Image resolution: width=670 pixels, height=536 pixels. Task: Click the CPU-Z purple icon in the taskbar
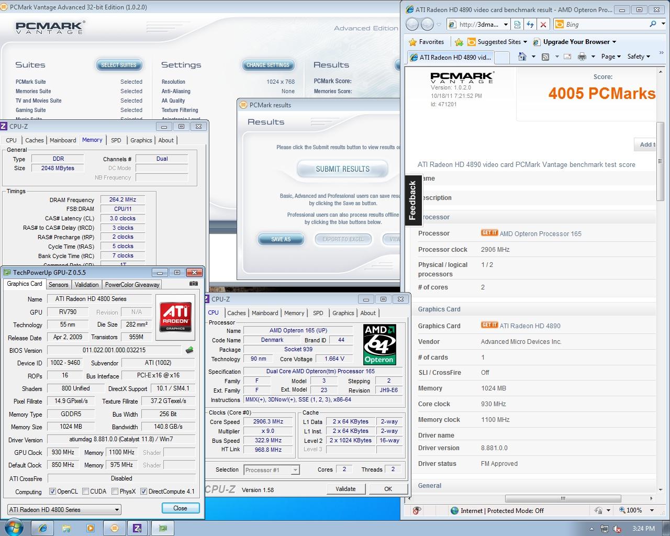coord(138,528)
